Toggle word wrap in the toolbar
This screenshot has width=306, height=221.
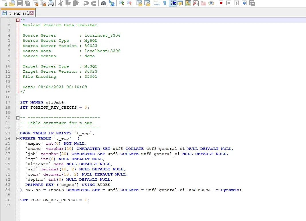pyautogui.click(x=157, y=3)
